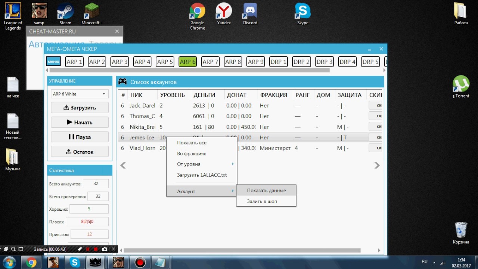The image size is (478, 269).
Task: Click the Остаток button
Action: pos(80,152)
